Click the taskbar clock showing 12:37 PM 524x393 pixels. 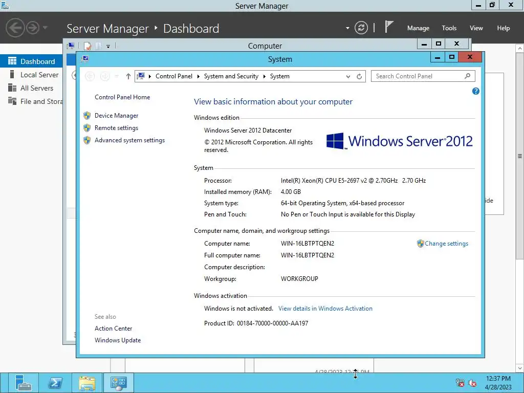(498, 383)
